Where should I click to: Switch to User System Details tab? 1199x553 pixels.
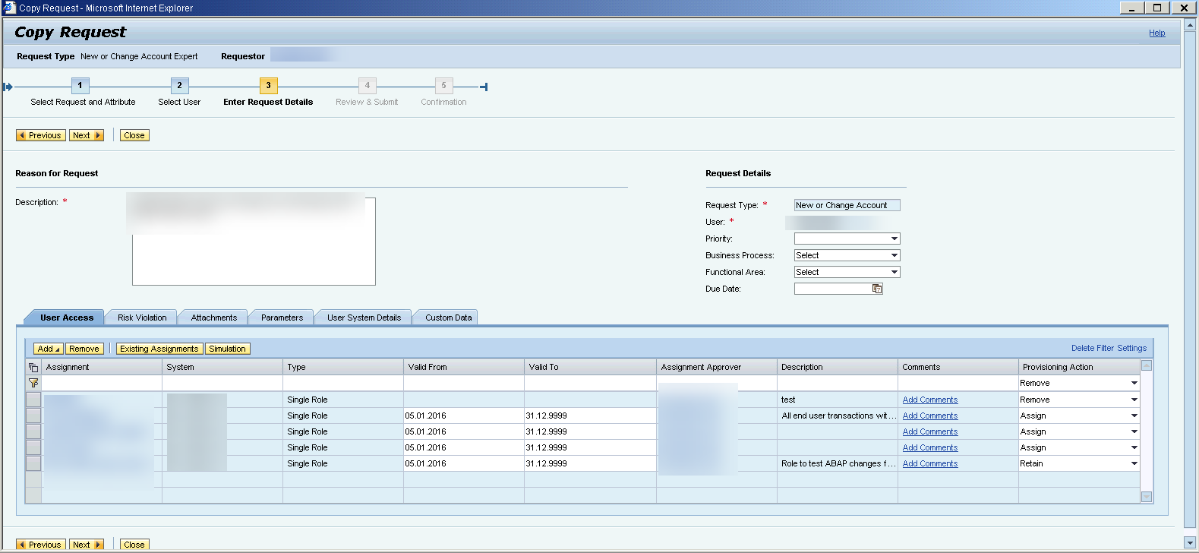click(364, 318)
